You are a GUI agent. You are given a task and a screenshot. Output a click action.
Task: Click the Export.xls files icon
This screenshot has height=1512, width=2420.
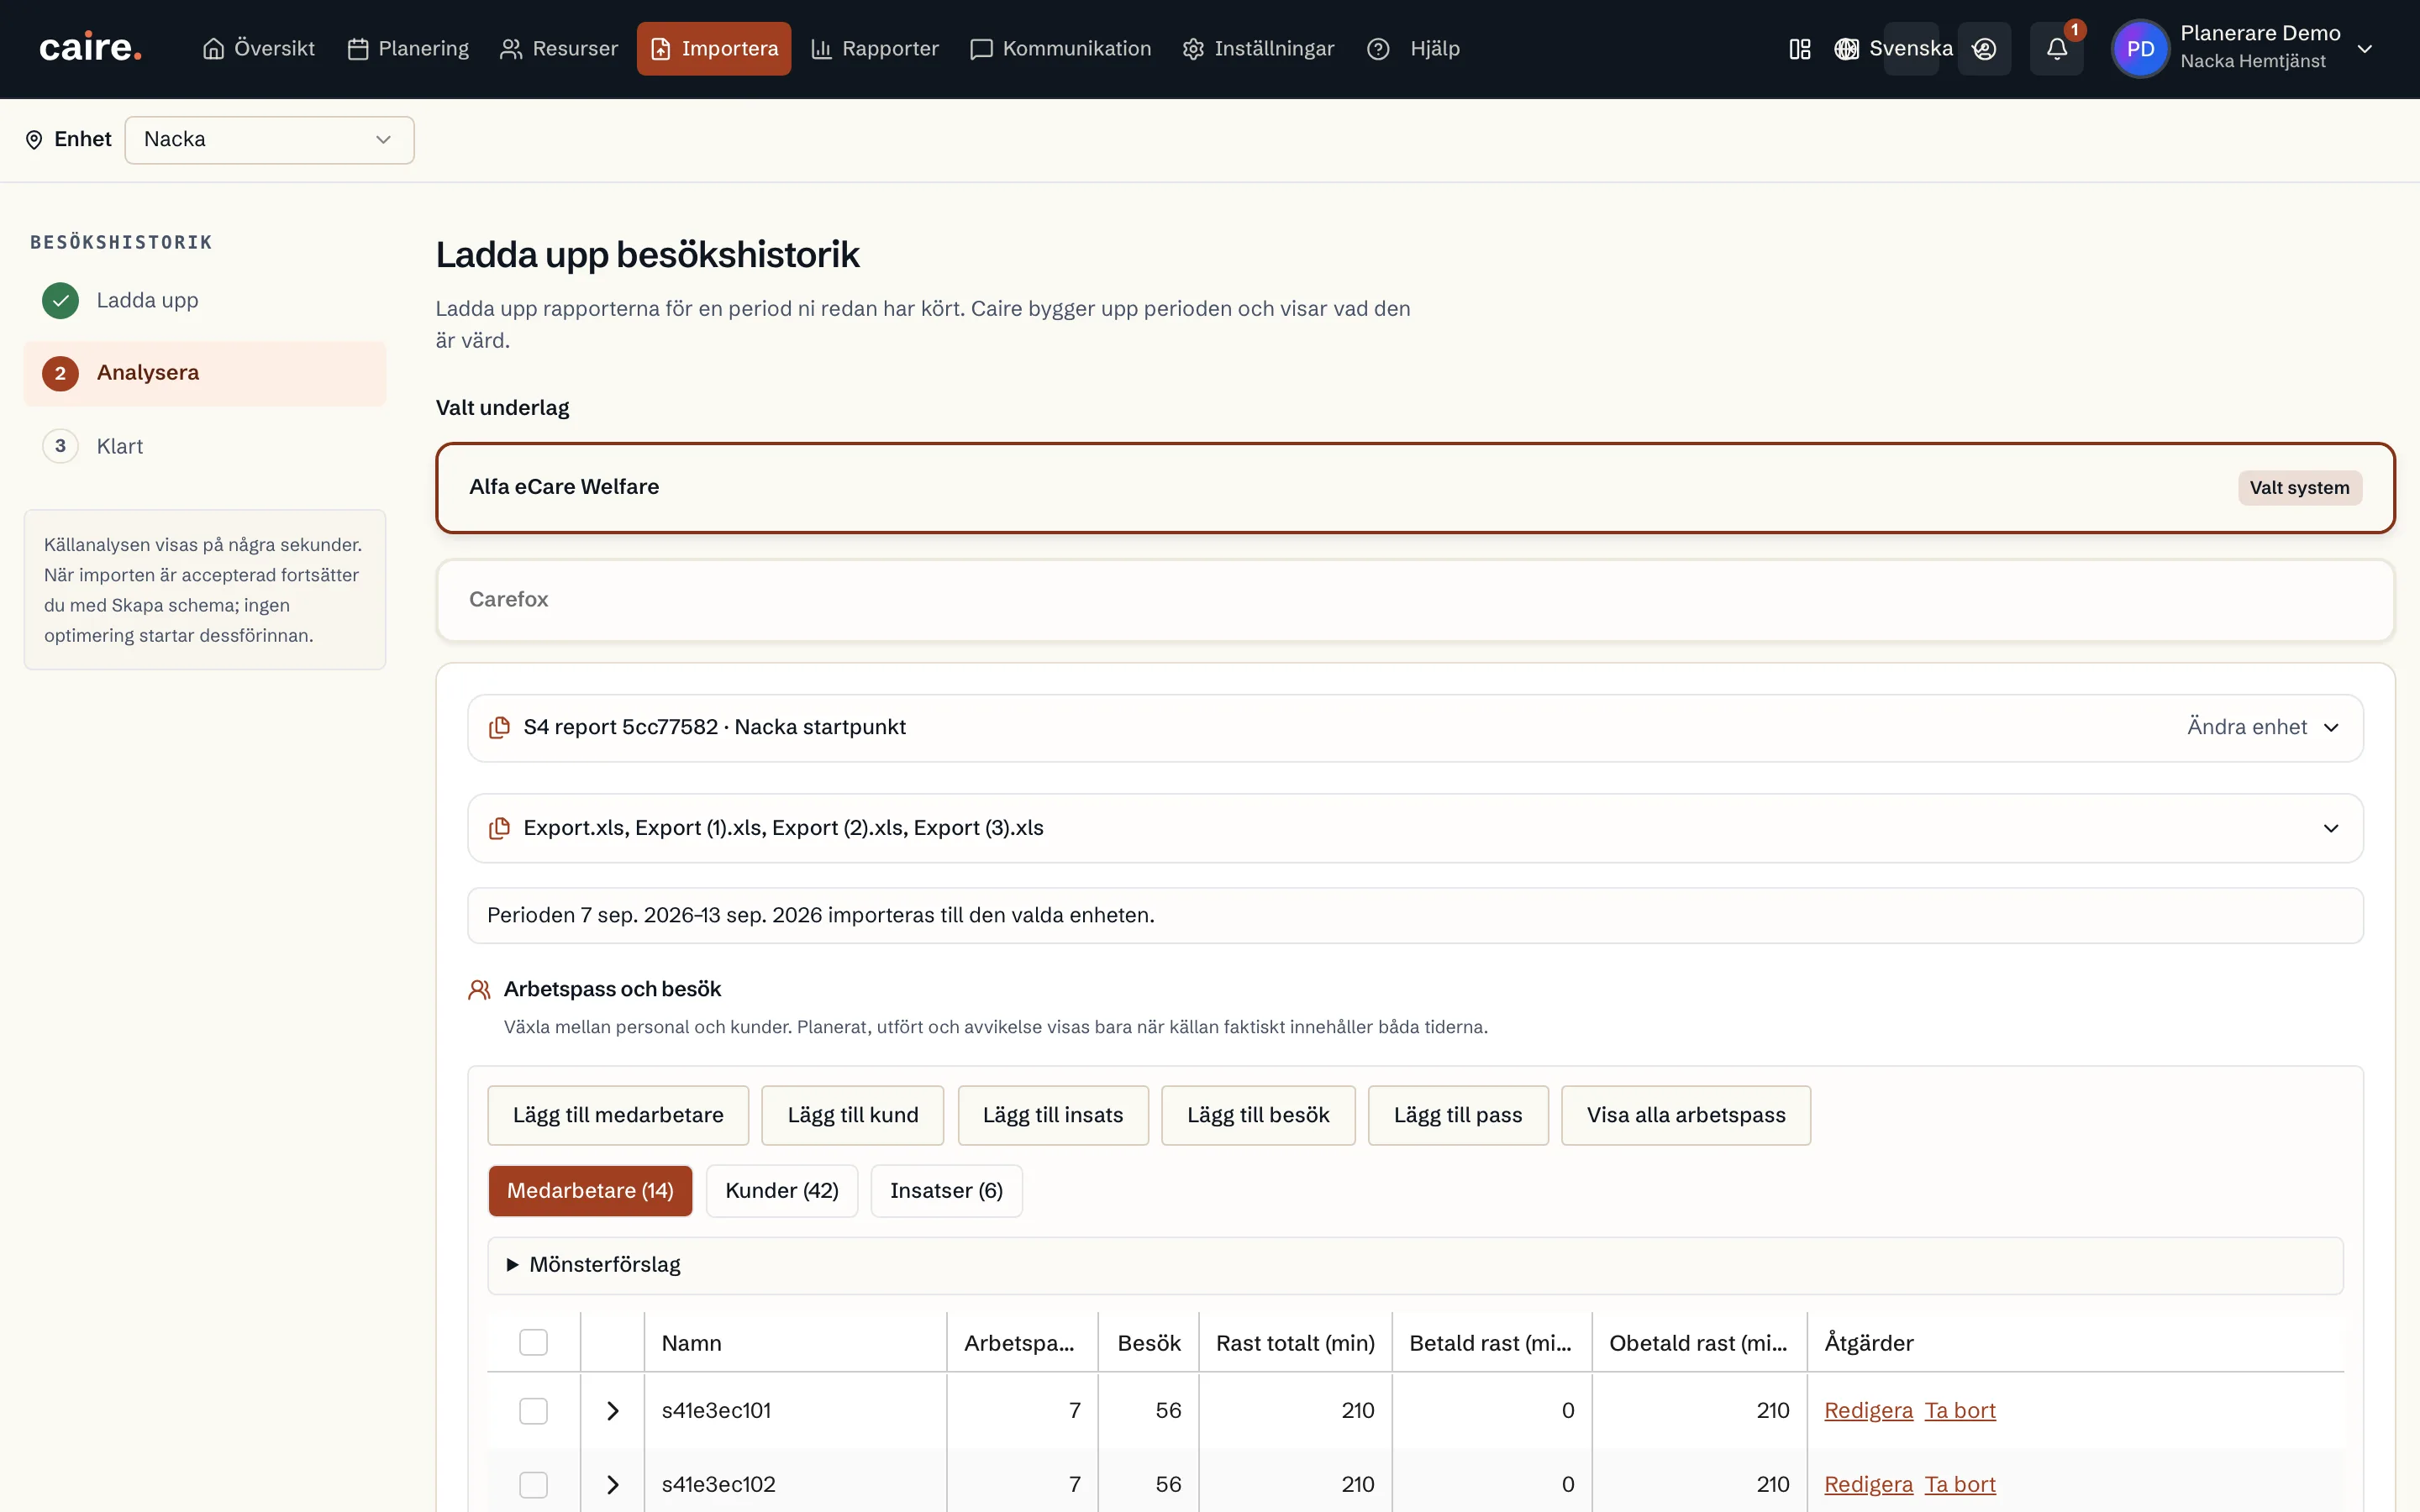pos(499,828)
